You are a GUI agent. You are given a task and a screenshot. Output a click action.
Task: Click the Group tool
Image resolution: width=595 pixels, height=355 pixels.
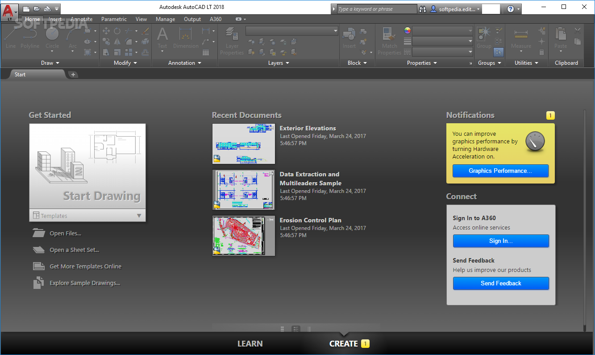pyautogui.click(x=484, y=38)
